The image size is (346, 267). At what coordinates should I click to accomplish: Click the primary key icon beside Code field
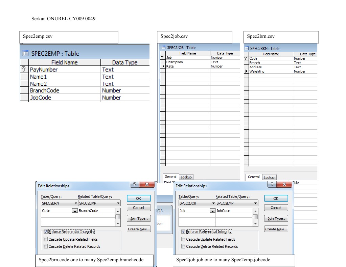[x=246, y=58]
